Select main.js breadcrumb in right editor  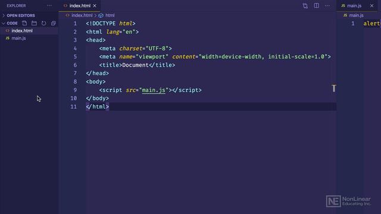356,15
